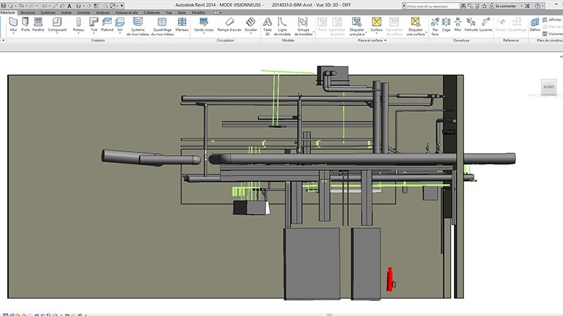Open the Garde-corps dropdown
Image resolution: width=563 pixels, height=316 pixels.
(x=204, y=34)
